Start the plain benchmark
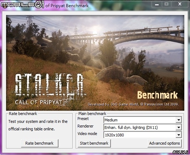This screenshot has width=190, height=155. pos(94,143)
